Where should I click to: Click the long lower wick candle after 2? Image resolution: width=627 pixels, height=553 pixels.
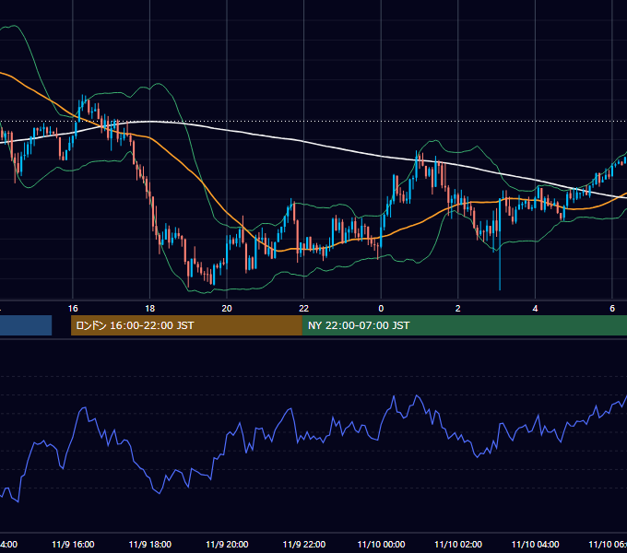500,244
